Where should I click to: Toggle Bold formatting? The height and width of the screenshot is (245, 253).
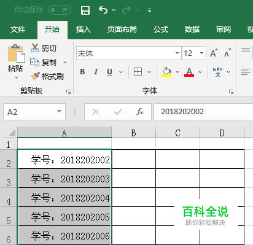(82, 72)
